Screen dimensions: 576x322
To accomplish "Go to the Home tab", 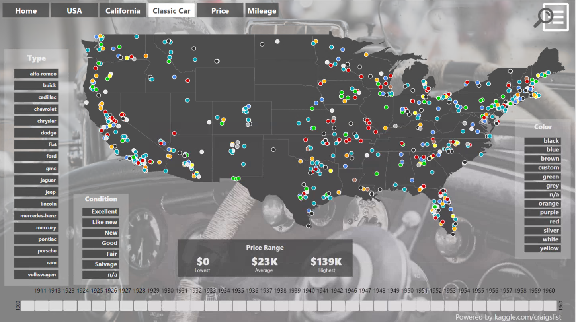I will [26, 11].
